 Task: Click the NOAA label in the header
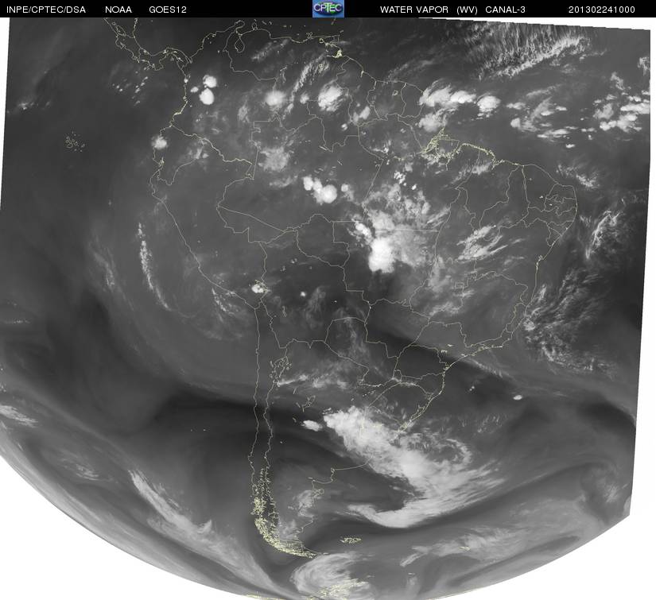(118, 10)
